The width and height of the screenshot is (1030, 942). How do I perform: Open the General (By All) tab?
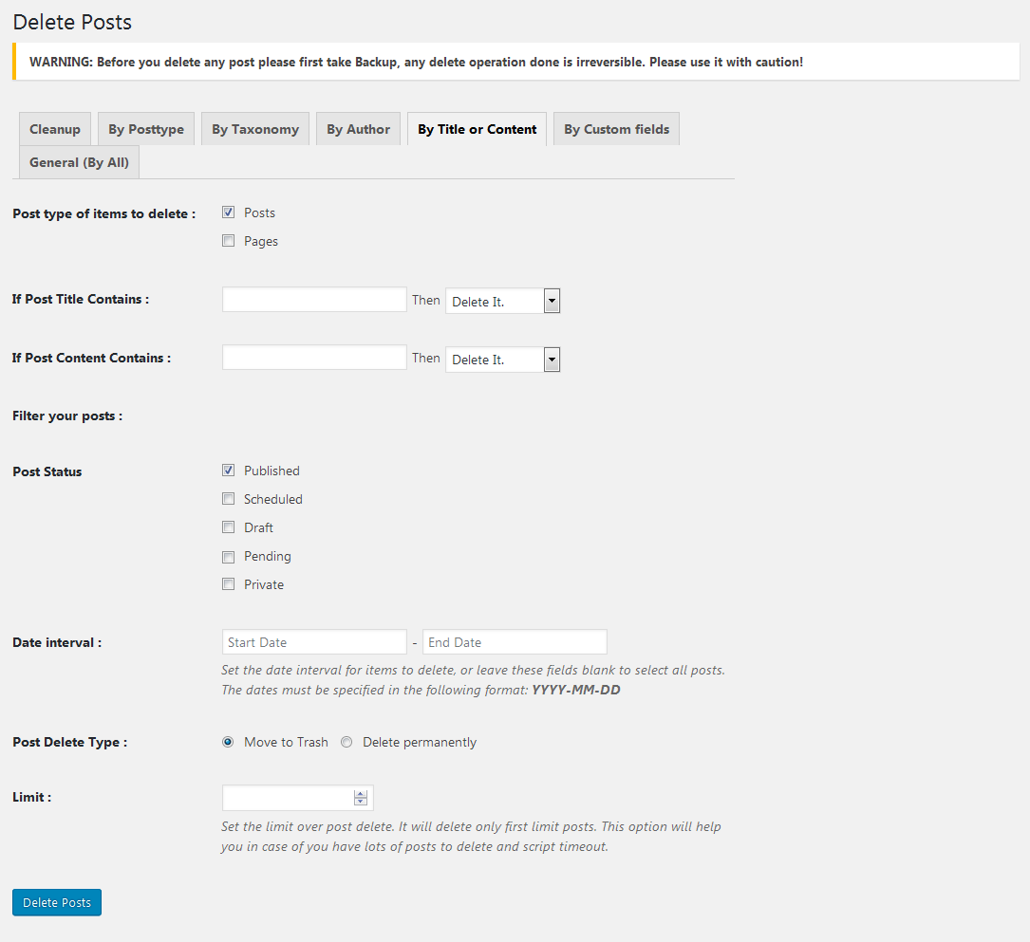click(79, 162)
